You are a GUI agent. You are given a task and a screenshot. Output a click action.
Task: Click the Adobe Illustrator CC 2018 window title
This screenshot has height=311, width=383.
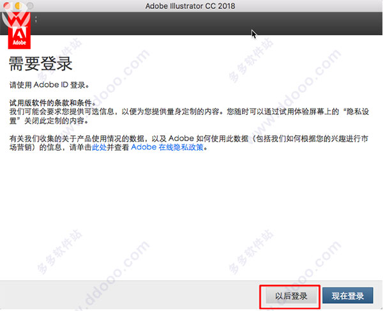point(190,6)
